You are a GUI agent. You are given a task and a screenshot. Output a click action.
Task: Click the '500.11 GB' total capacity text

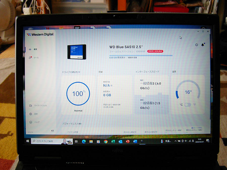[x=132, y=57]
